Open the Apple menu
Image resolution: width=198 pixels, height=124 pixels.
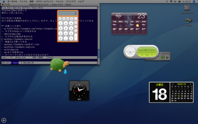[4, 1]
